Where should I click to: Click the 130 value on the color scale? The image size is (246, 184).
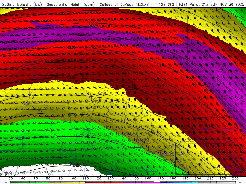click(110, 178)
